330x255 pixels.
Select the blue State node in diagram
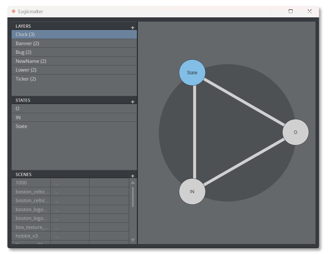(x=192, y=73)
